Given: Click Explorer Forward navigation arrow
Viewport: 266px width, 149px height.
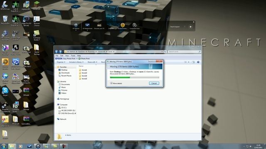Looking at the screenshot, I should [x=60, y=51].
